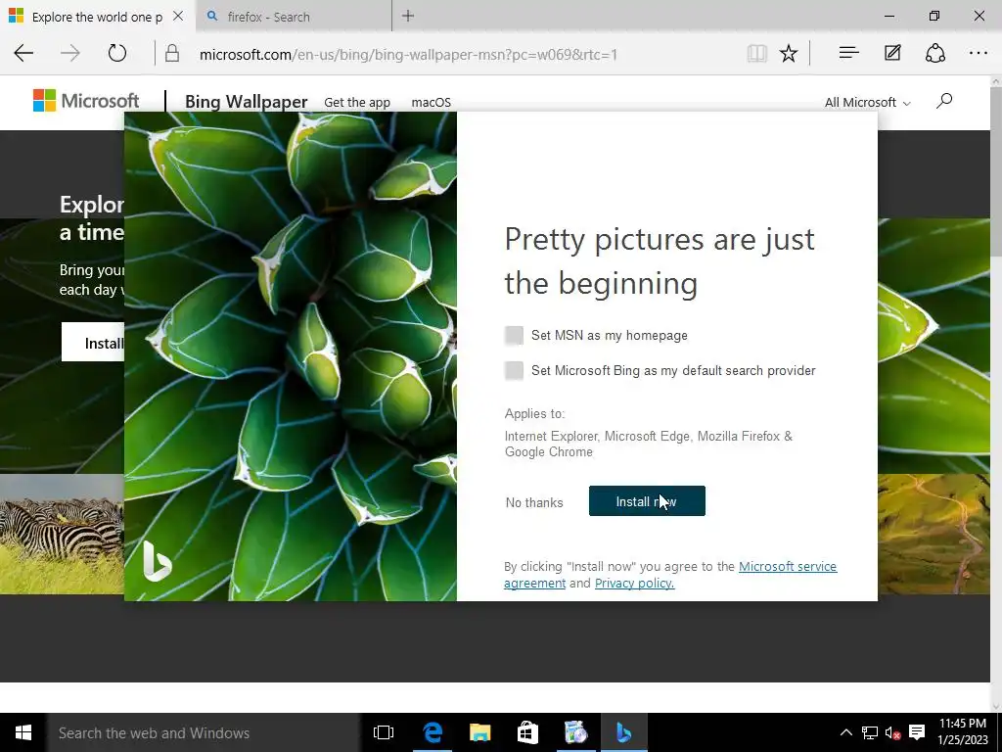1002x752 pixels.
Task: Click the network icon in the system tray
Action: [x=869, y=732]
